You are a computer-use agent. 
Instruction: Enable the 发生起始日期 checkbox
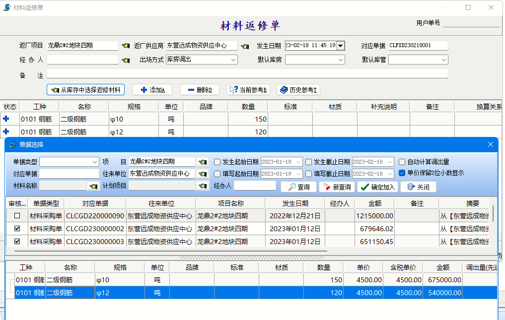(217, 162)
